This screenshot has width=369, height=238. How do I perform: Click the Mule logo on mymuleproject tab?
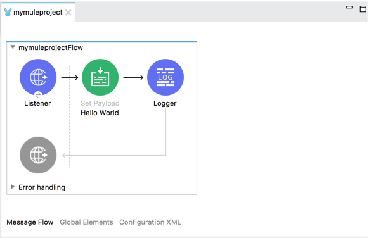[8, 12]
